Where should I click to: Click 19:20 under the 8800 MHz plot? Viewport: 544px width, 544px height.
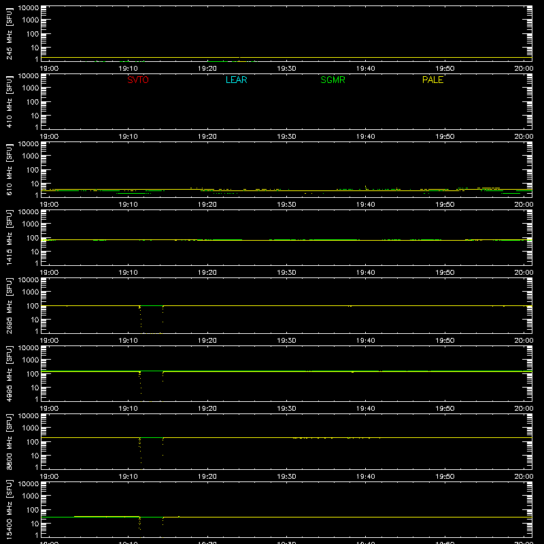[x=207, y=477]
